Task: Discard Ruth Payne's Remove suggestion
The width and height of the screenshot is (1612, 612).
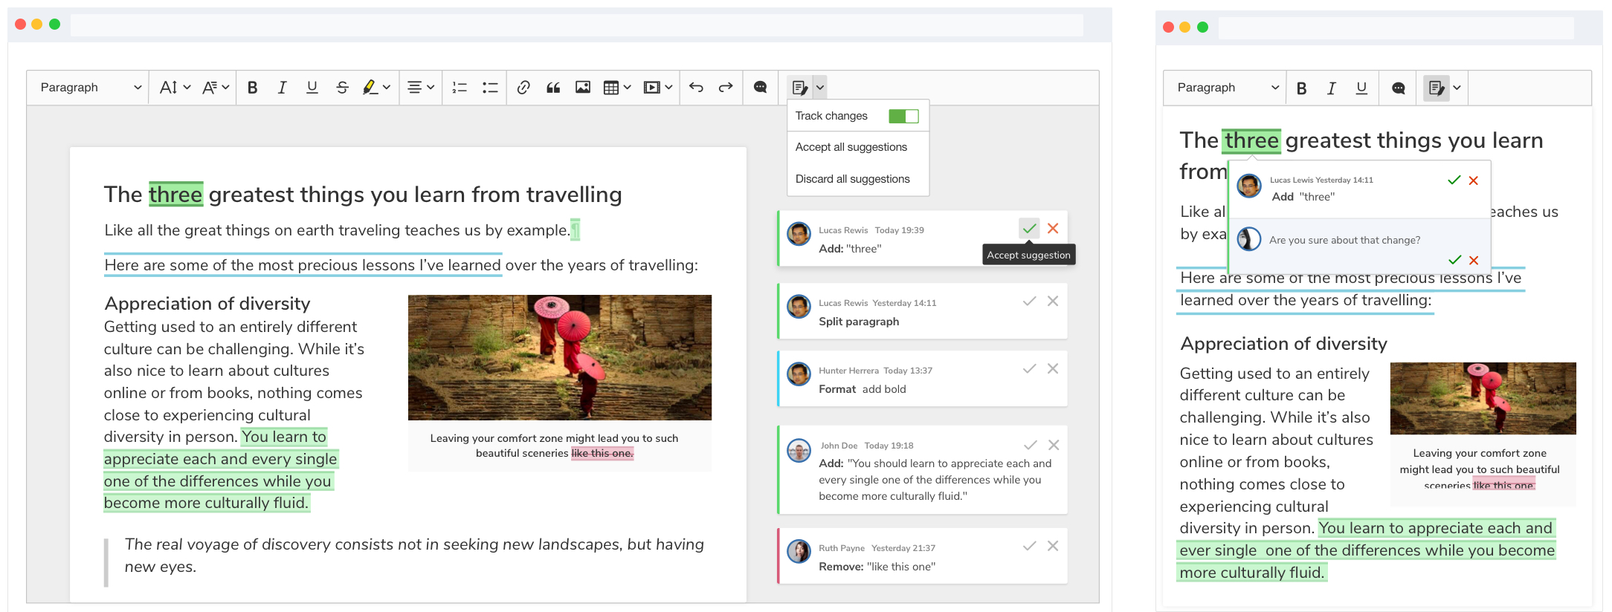Action: click(1053, 546)
